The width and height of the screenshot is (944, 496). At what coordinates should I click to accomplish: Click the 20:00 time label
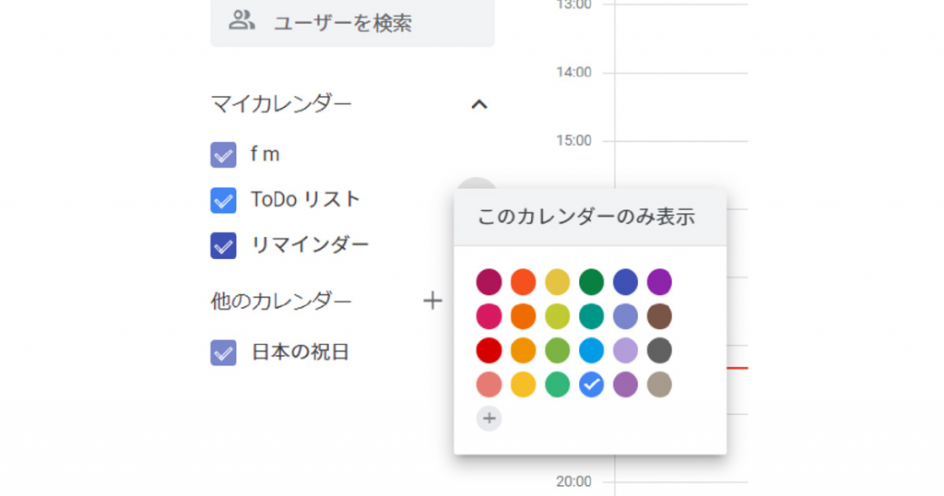[573, 481]
